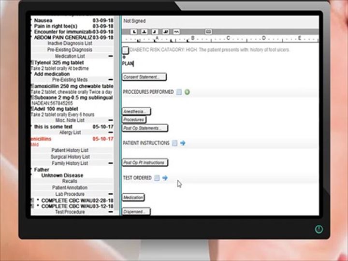348x261 pixels.
Task: Collapse the Pre-Existing Meds section
Action: point(111,79)
